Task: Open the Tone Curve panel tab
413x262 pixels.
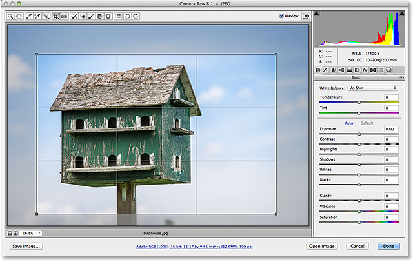Action: pyautogui.click(x=326, y=70)
